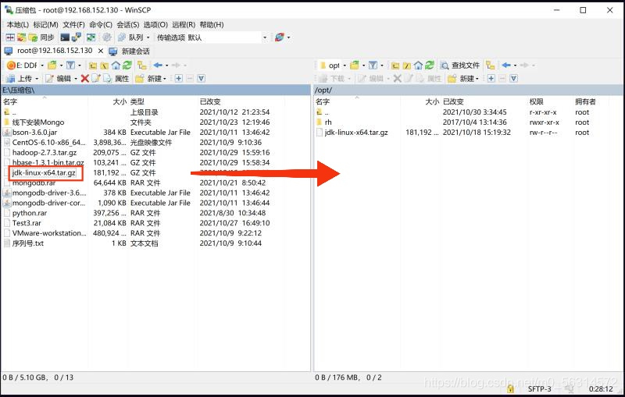The width and height of the screenshot is (625, 397).
Task: Click the remote 新建 new button
Action: (461, 78)
